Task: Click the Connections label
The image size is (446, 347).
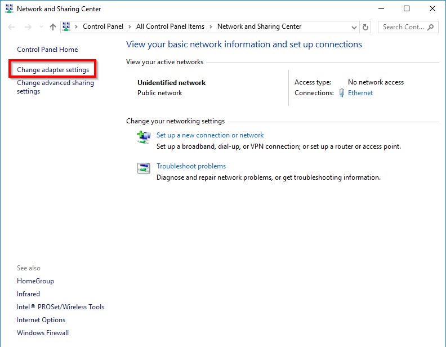Action: [x=314, y=93]
